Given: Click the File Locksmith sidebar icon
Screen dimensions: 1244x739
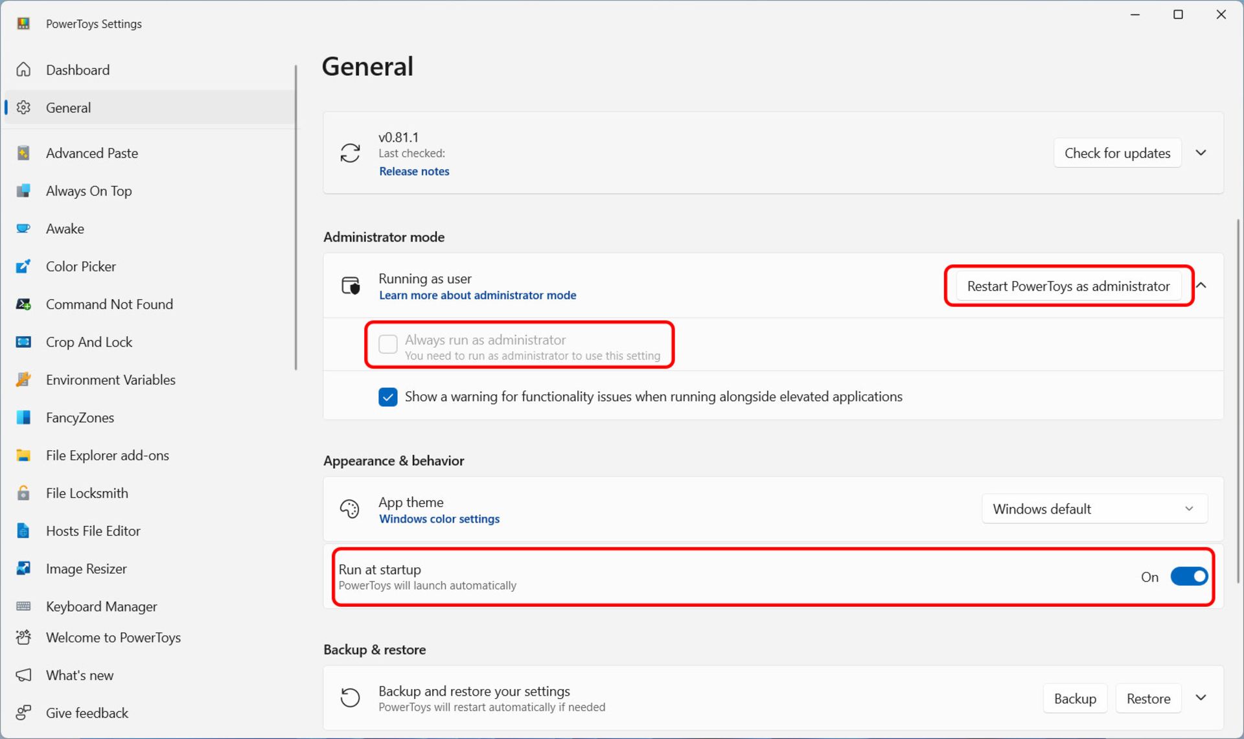Looking at the screenshot, I should 23,493.
